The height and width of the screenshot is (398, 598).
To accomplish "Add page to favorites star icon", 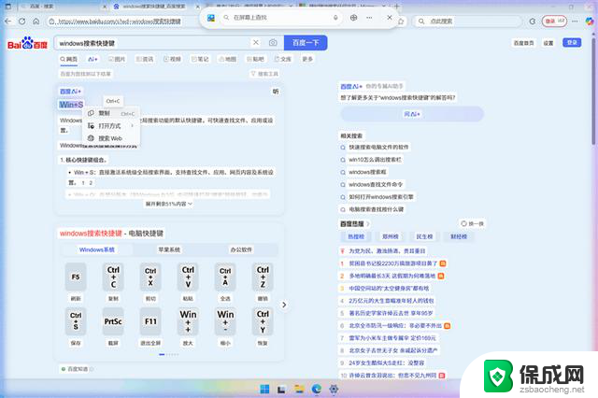I will tap(401, 21).
